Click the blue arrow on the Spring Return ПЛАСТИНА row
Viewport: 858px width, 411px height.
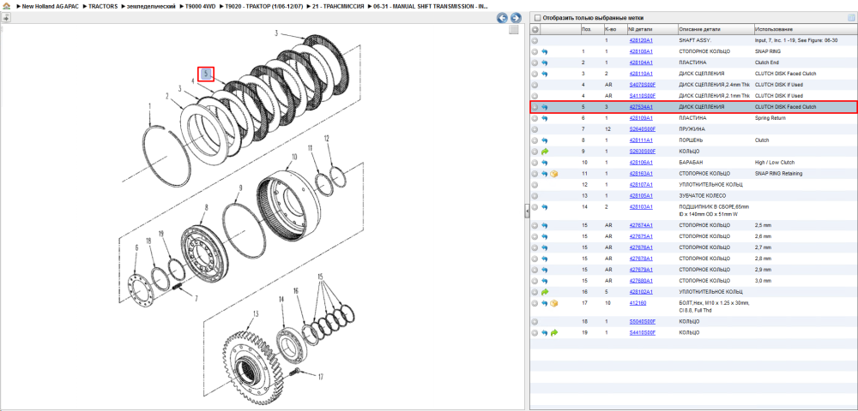pos(545,118)
